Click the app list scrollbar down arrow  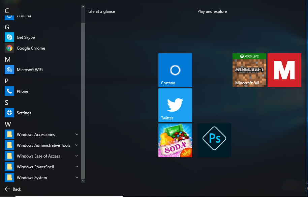pos(83,181)
